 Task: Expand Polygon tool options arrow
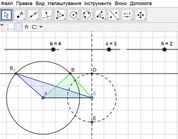coord(64,19)
